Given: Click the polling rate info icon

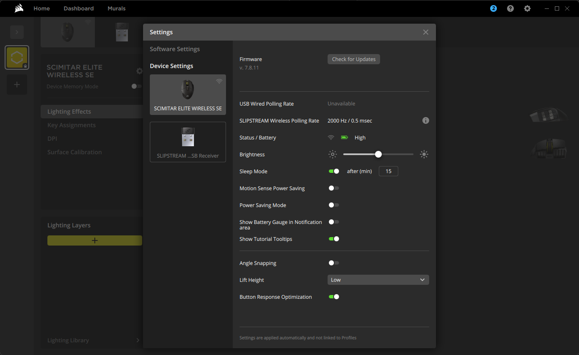Looking at the screenshot, I should point(426,120).
